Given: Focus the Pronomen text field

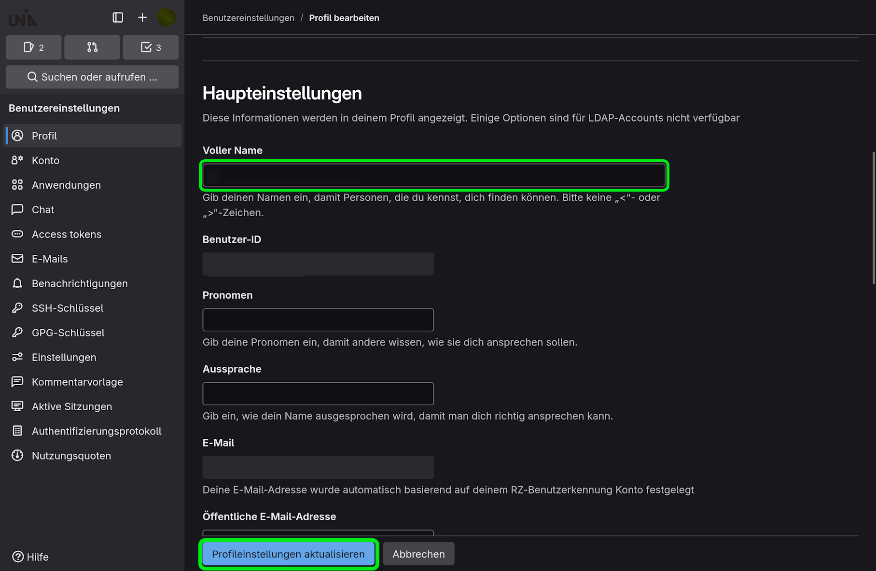Looking at the screenshot, I should click(x=318, y=320).
